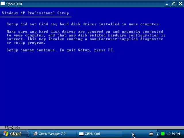The image size is (184, 138).
Task: Switch to Qemu Manager 7.0 taskbar item
Action: click(x=53, y=134)
